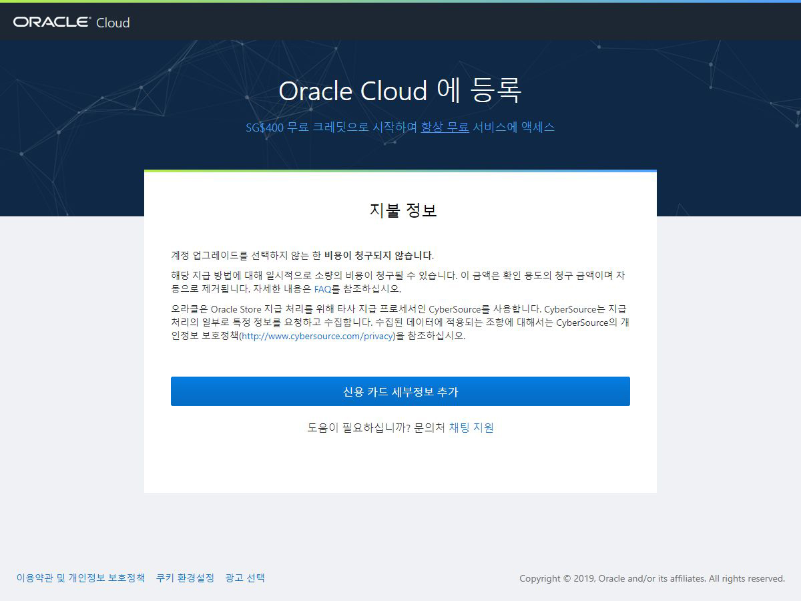Open 광고 선택 footer link
The width and height of the screenshot is (801, 601).
pos(245,578)
